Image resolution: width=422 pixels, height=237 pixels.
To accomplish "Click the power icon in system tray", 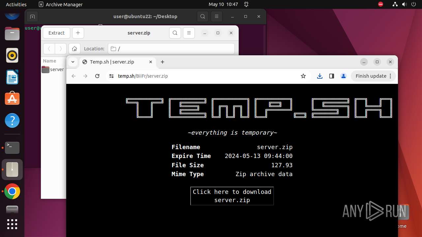I will (x=414, y=4).
